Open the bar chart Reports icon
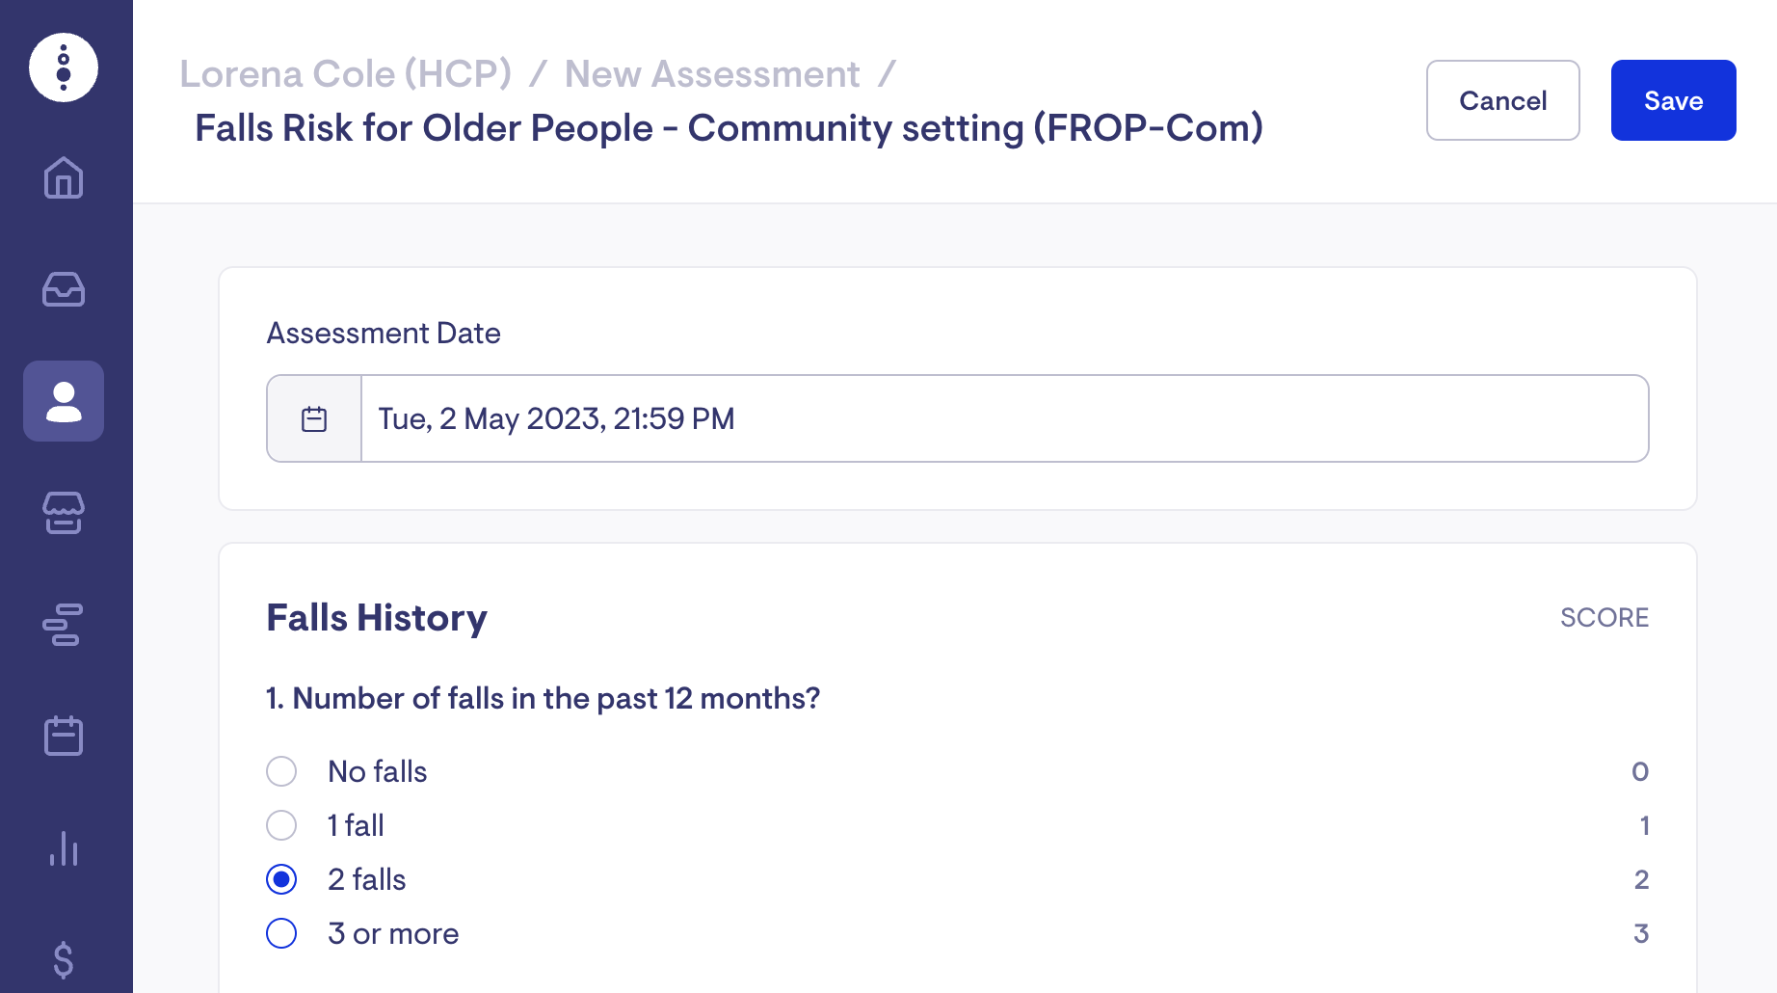The image size is (1777, 993). click(x=64, y=848)
